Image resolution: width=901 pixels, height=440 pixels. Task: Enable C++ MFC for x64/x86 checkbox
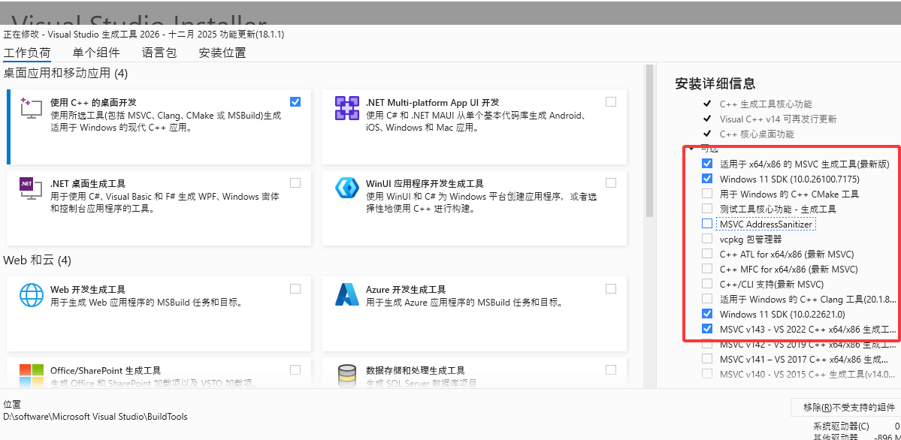(x=707, y=268)
